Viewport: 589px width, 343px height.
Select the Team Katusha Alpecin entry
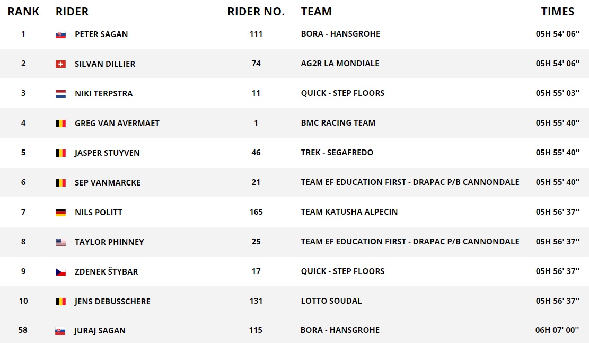(349, 212)
